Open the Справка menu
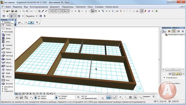The width and height of the screenshot is (186, 105). point(99,7)
